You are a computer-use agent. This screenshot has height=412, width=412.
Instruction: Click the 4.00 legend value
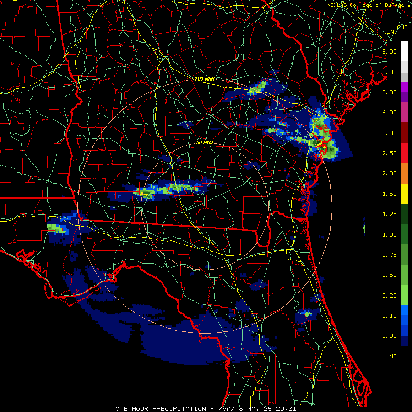[x=390, y=113]
